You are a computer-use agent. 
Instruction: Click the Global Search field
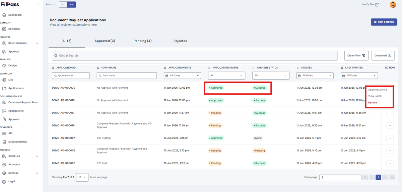pyautogui.click(x=195, y=56)
